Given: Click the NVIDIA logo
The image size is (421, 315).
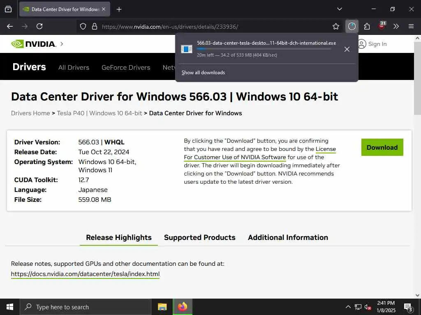Looking at the screenshot, I should (34, 44).
